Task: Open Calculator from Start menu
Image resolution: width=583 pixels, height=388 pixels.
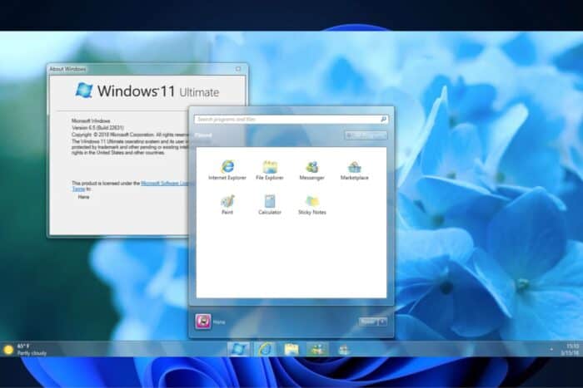Action: coord(269,201)
